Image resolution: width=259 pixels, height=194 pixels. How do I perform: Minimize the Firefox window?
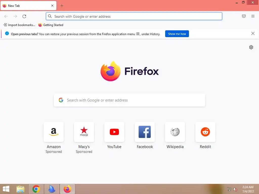coord(237,3)
